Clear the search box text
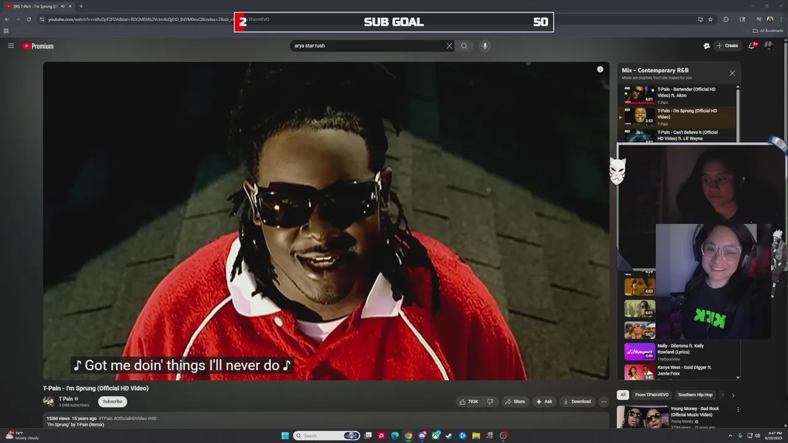Viewport: 788px width, 443px height. click(x=449, y=46)
